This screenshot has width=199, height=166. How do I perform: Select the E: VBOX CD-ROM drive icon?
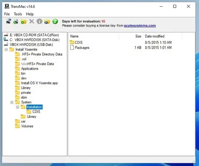pyautogui.click(x=6, y=35)
